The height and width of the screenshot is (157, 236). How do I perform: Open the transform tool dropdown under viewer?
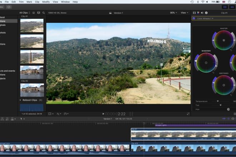[51, 114]
